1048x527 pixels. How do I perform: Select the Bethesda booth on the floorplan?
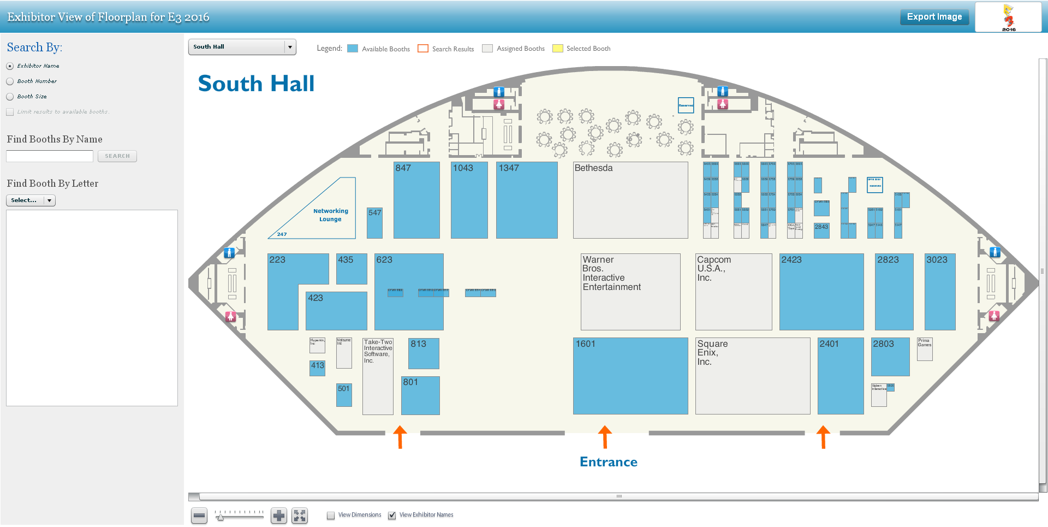point(630,200)
